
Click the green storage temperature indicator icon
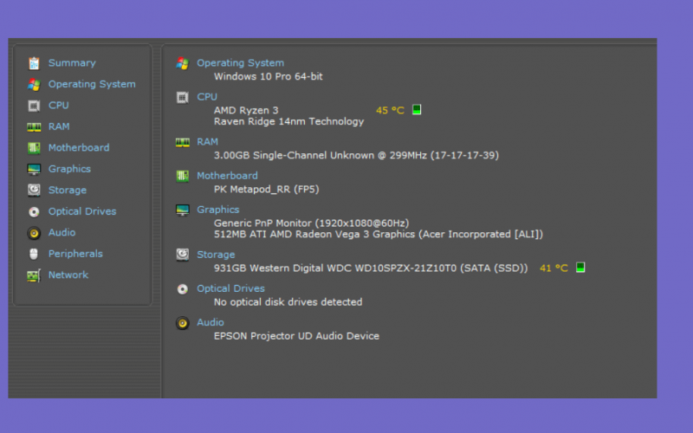(x=580, y=268)
